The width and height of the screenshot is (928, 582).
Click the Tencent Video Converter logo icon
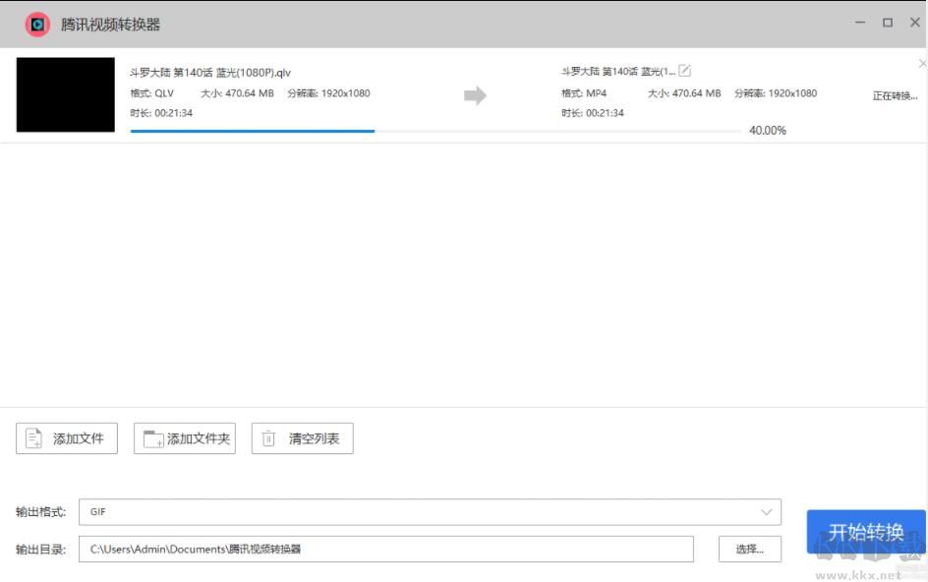click(37, 22)
